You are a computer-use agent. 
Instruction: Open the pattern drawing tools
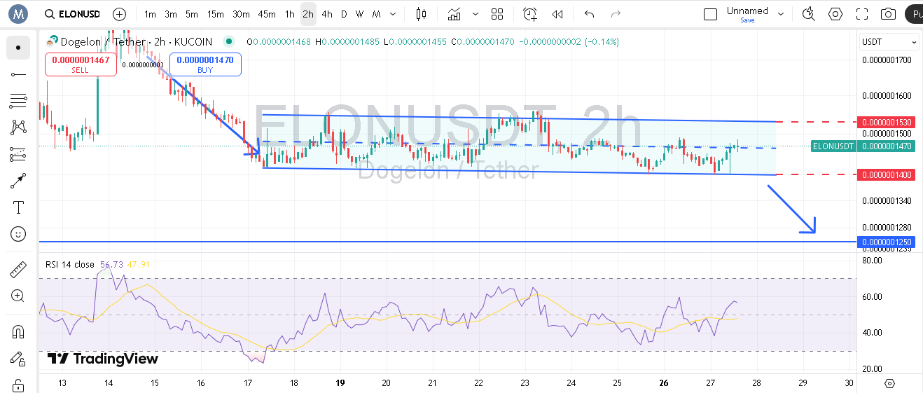18,127
